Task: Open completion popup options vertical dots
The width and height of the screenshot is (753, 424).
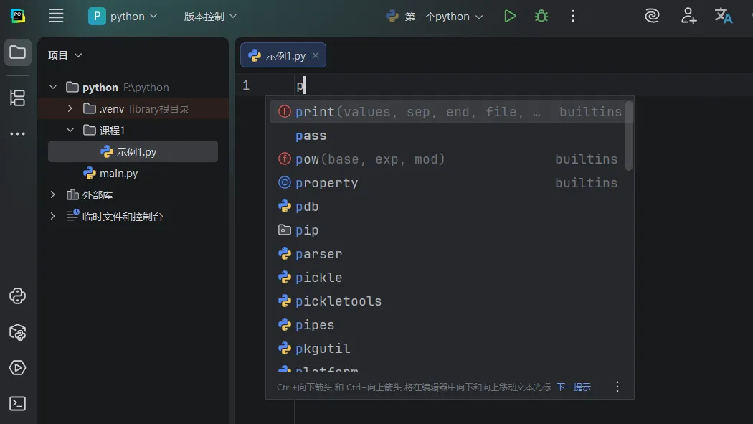Action: click(617, 387)
